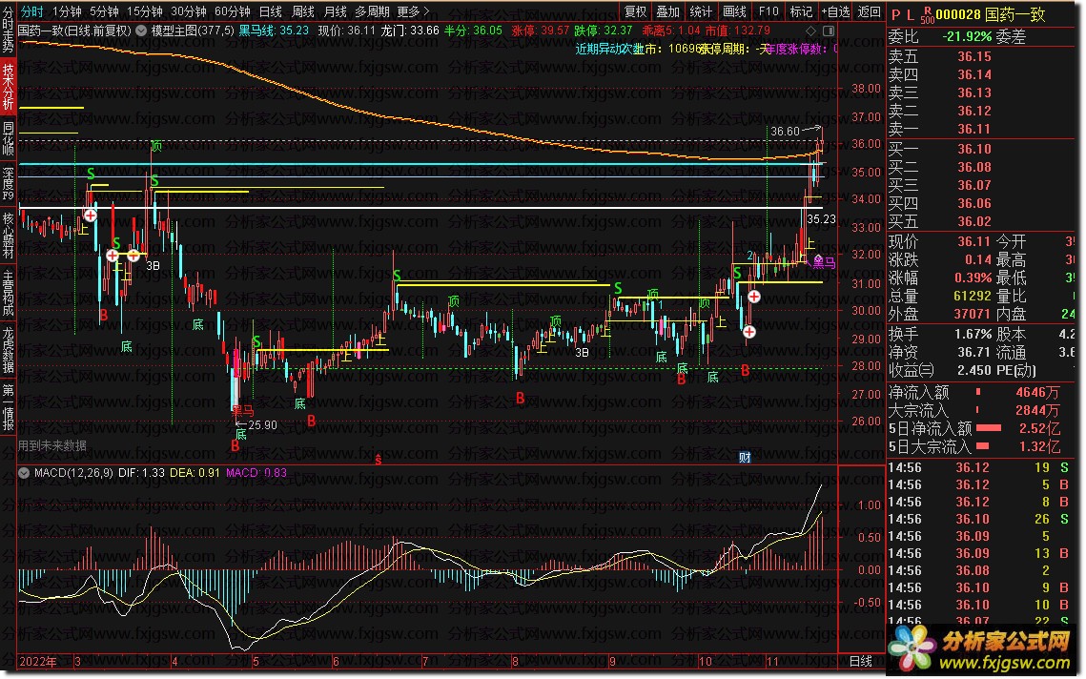Click the diamond icon on chart header
The image size is (1086, 679).
[x=811, y=31]
